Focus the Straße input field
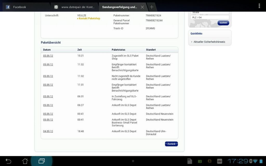Image resolution: width=266 pixels, height=166 pixels. (210, 12)
